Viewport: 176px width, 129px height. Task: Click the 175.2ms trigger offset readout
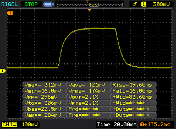coord(155,125)
